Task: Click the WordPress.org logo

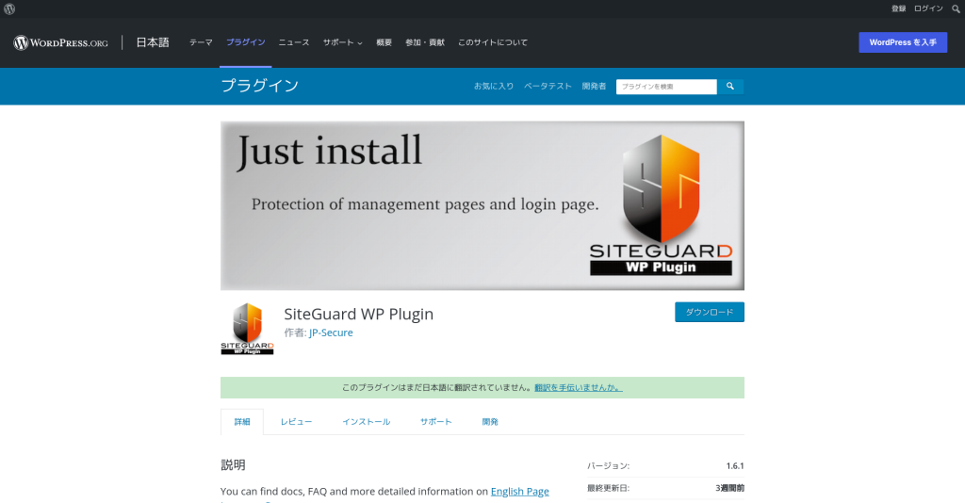Action: coord(60,42)
